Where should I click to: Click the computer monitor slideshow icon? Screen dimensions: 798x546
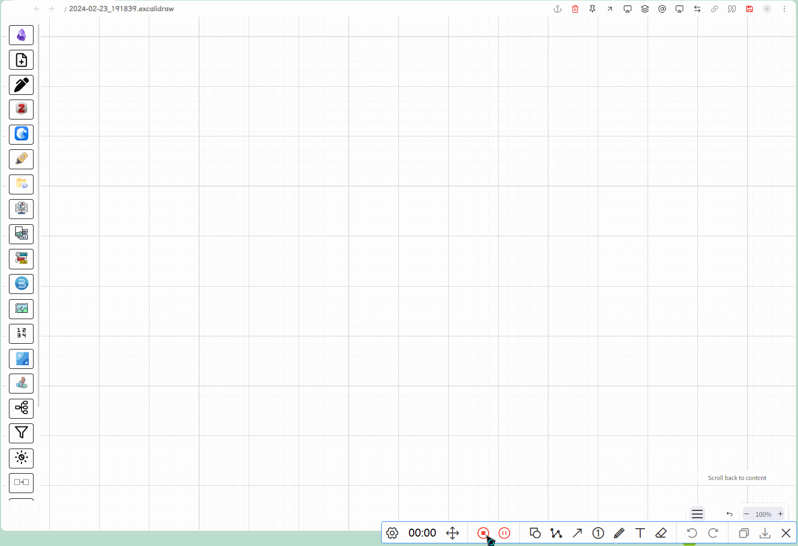tap(21, 209)
